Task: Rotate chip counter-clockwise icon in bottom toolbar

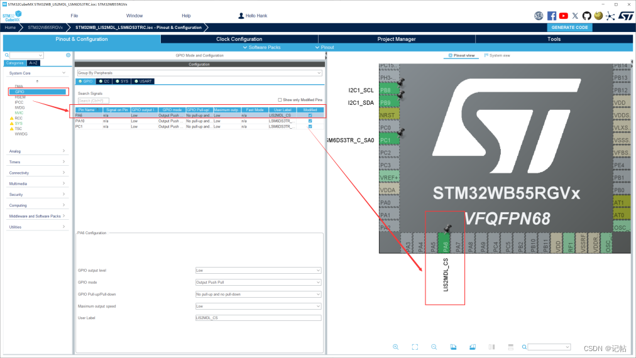Action: point(473,347)
